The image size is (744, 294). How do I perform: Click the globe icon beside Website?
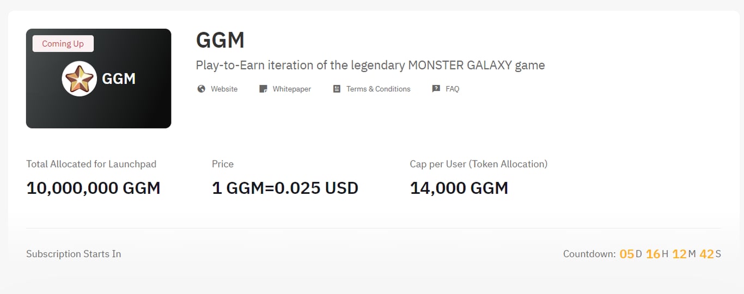201,89
